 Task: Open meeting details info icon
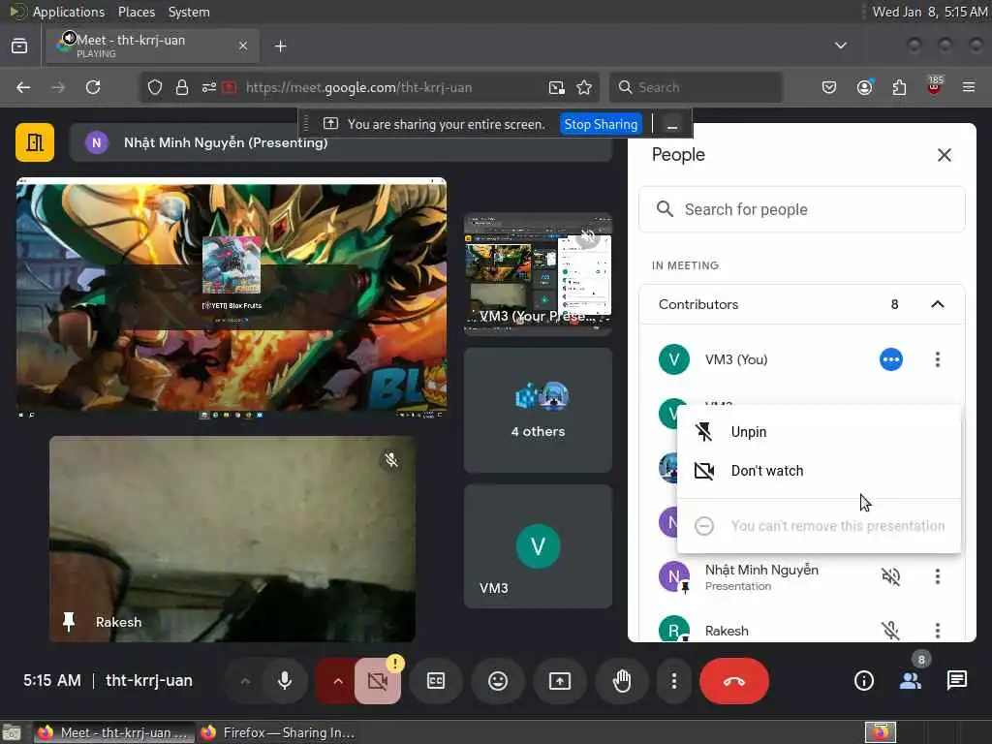tap(863, 681)
